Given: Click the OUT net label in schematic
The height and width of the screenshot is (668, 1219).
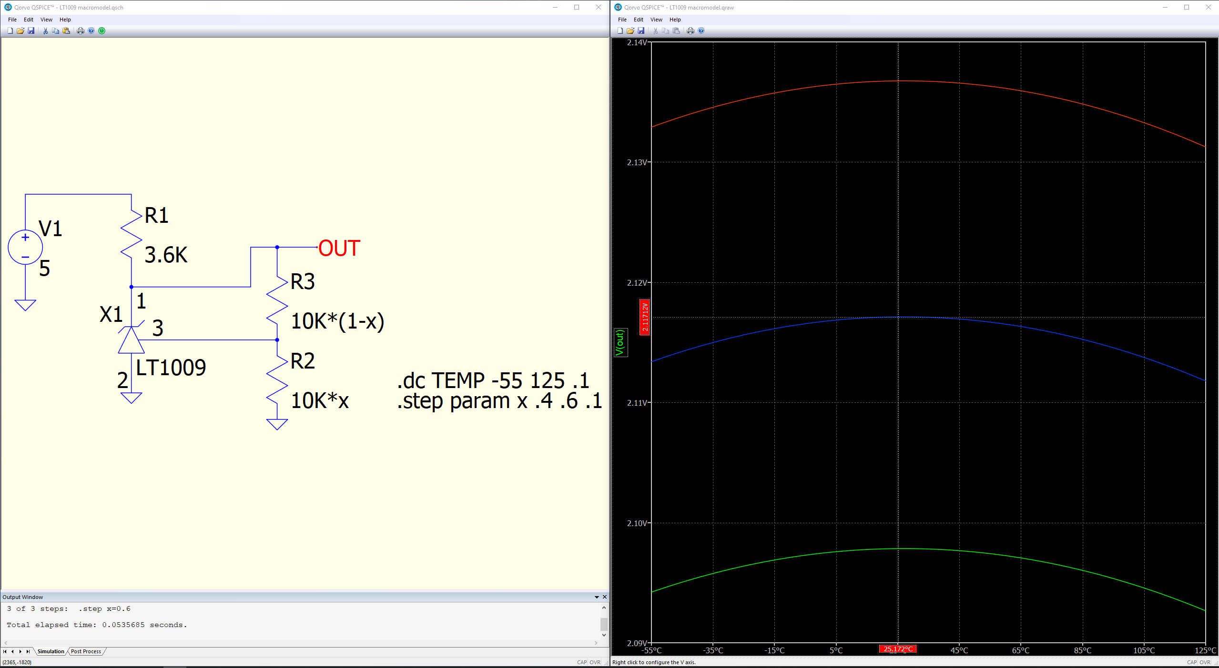Looking at the screenshot, I should pyautogui.click(x=339, y=248).
